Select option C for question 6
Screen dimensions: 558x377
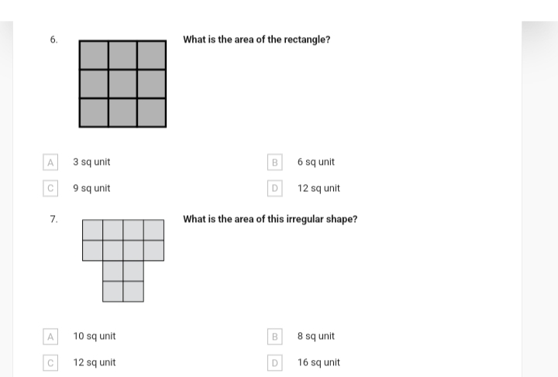click(50, 188)
